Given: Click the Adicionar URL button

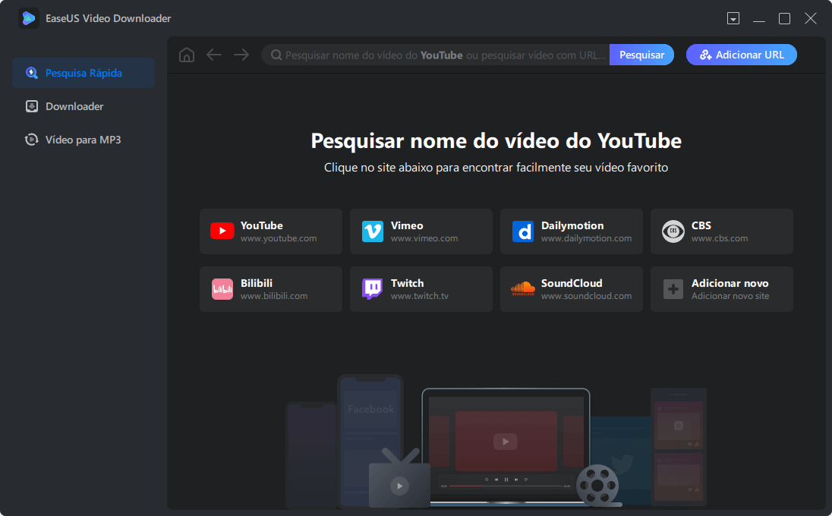Looking at the screenshot, I should click(x=741, y=55).
